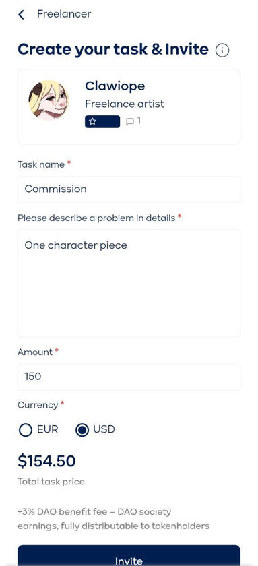The height and width of the screenshot is (566, 258).
Task: Select the EUR currency option
Action: tap(26, 430)
